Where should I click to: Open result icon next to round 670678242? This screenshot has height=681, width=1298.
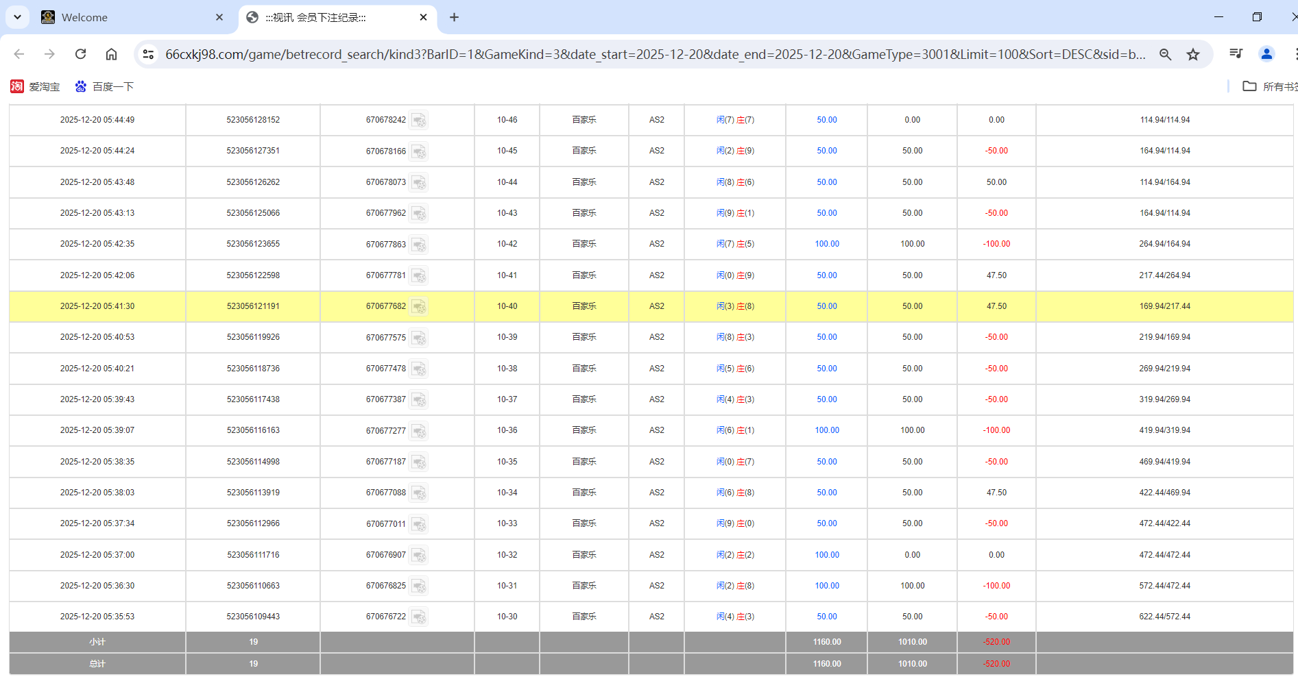point(419,121)
